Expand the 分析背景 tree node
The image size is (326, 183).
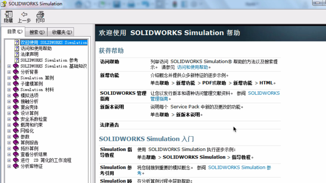point(9,72)
